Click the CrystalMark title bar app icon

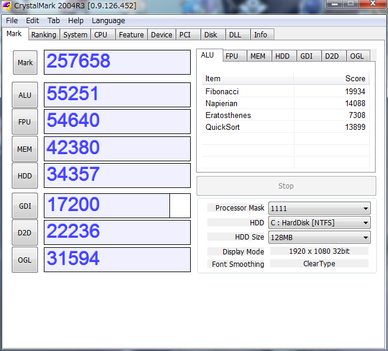8,6
